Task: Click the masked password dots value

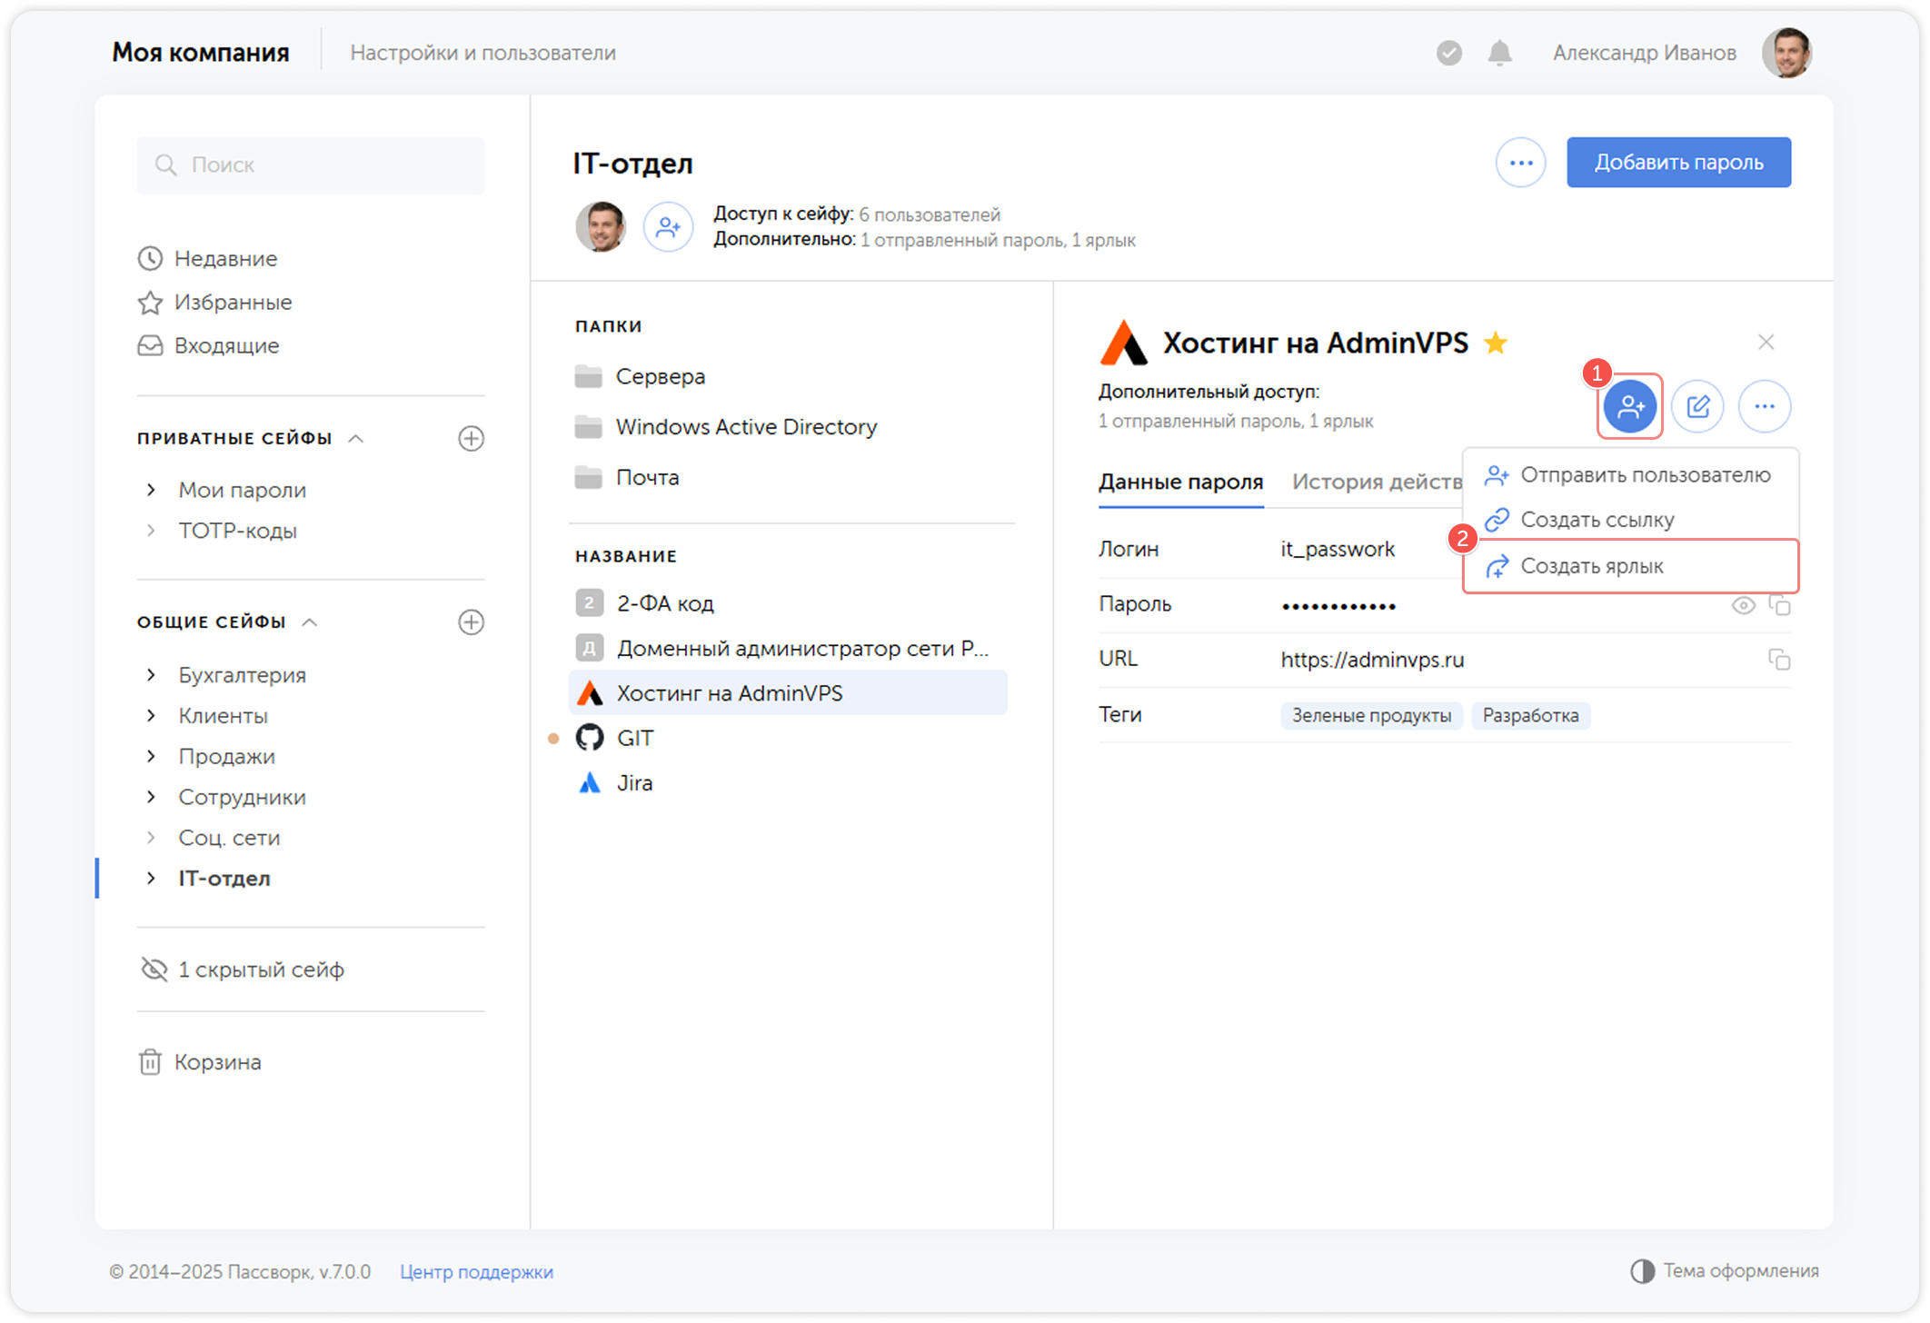Action: tap(1338, 606)
